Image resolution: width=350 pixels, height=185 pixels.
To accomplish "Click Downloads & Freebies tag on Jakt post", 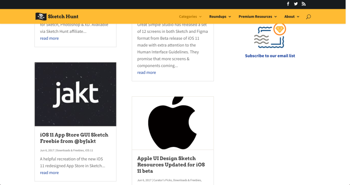I will [70, 150].
